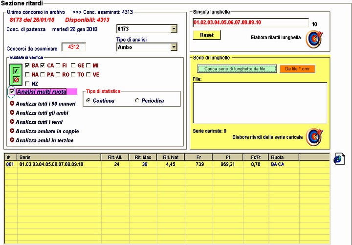This screenshot has height=245, width=352.
Task: Click the Rit. Nat column header
Action: tap(171, 157)
